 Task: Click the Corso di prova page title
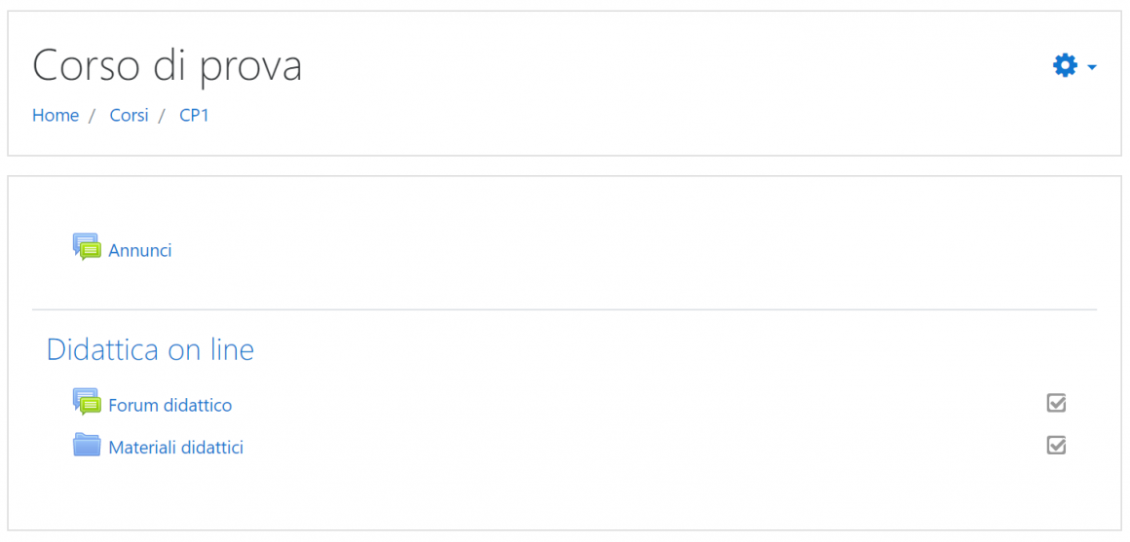[x=167, y=66]
